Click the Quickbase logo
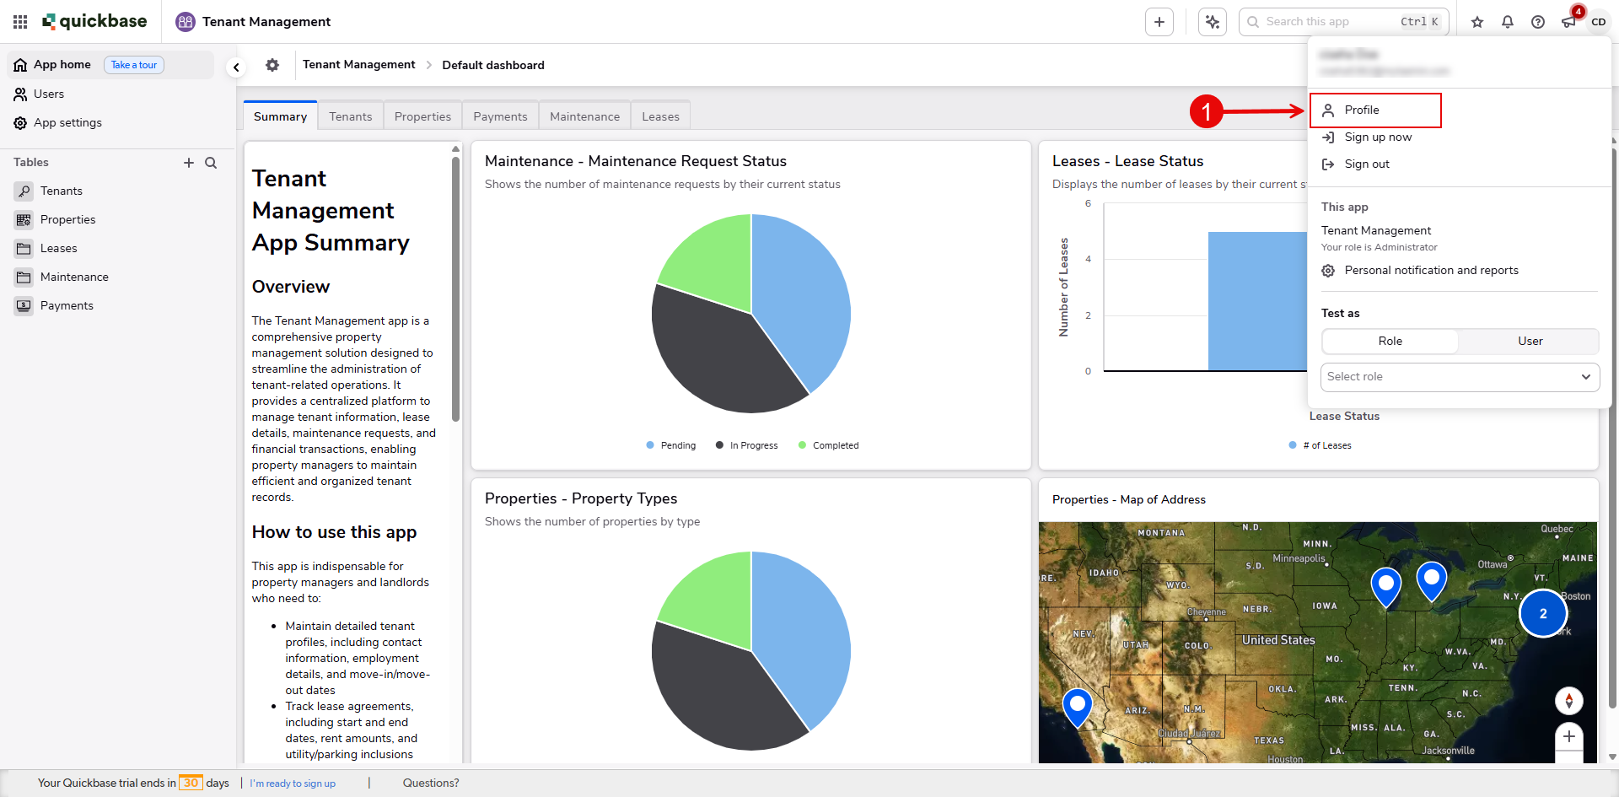The width and height of the screenshot is (1619, 797). point(95,22)
